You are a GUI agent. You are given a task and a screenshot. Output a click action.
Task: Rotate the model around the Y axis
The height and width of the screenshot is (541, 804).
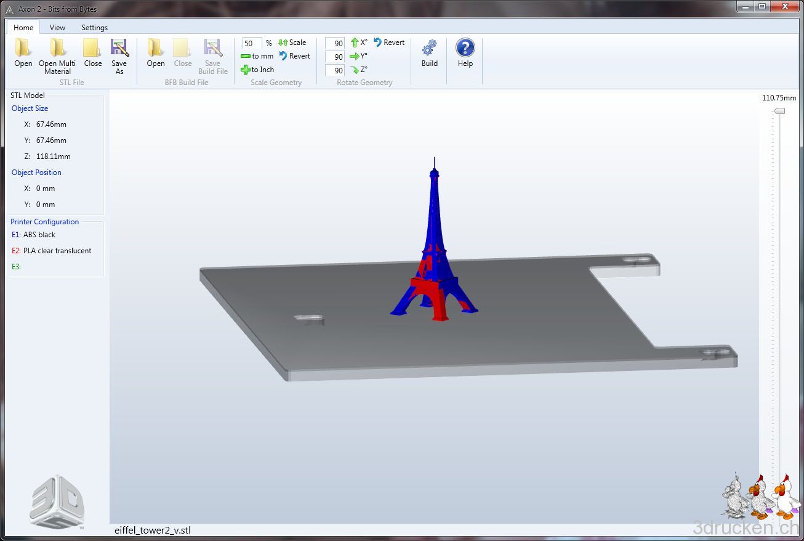(x=359, y=56)
